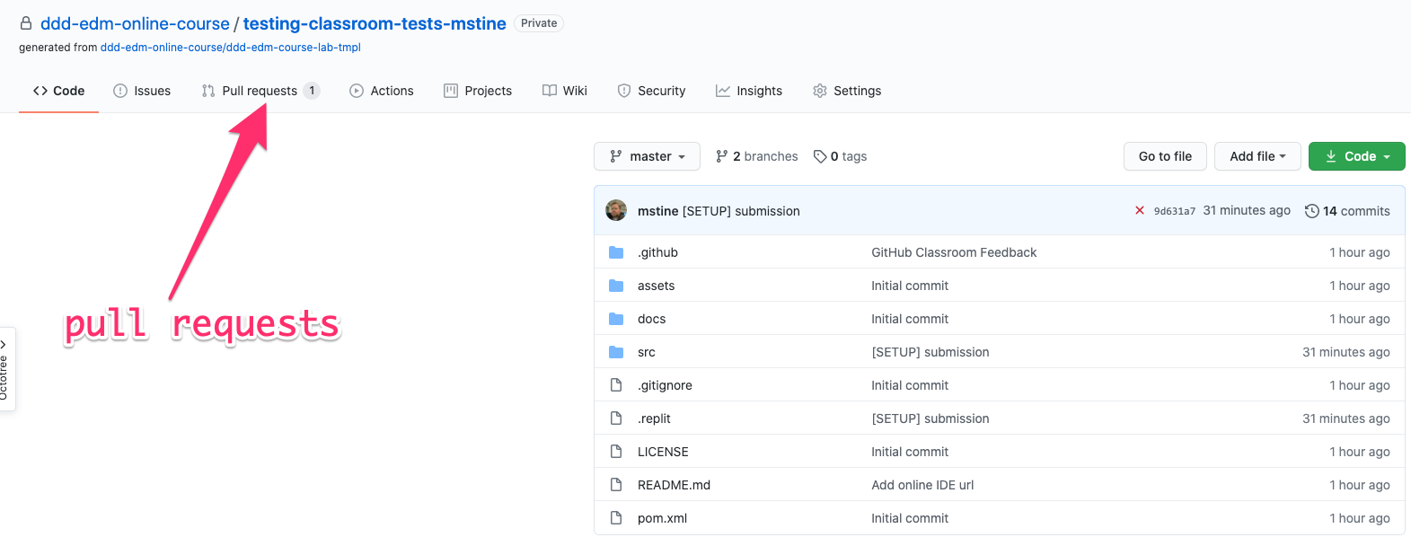Open the pom.xml row Initial commit link
The width and height of the screenshot is (1411, 546).
pyautogui.click(x=910, y=518)
